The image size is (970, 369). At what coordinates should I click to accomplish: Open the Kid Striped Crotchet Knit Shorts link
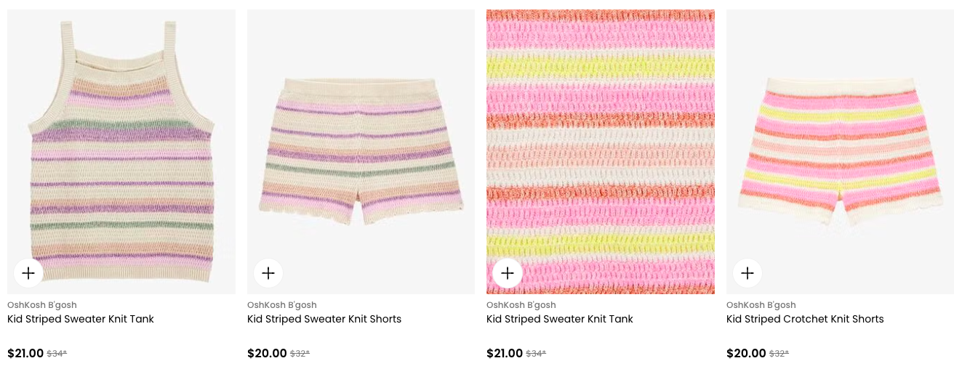tap(805, 319)
